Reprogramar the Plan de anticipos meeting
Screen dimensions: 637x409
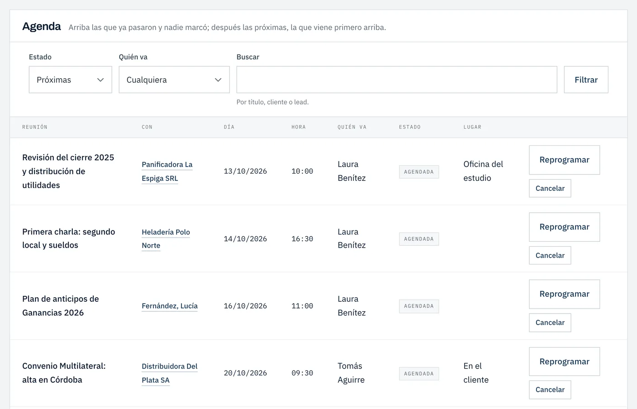(x=564, y=294)
